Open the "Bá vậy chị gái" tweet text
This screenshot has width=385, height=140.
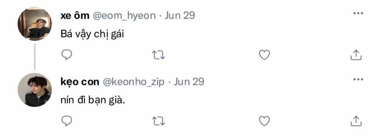(x=92, y=34)
